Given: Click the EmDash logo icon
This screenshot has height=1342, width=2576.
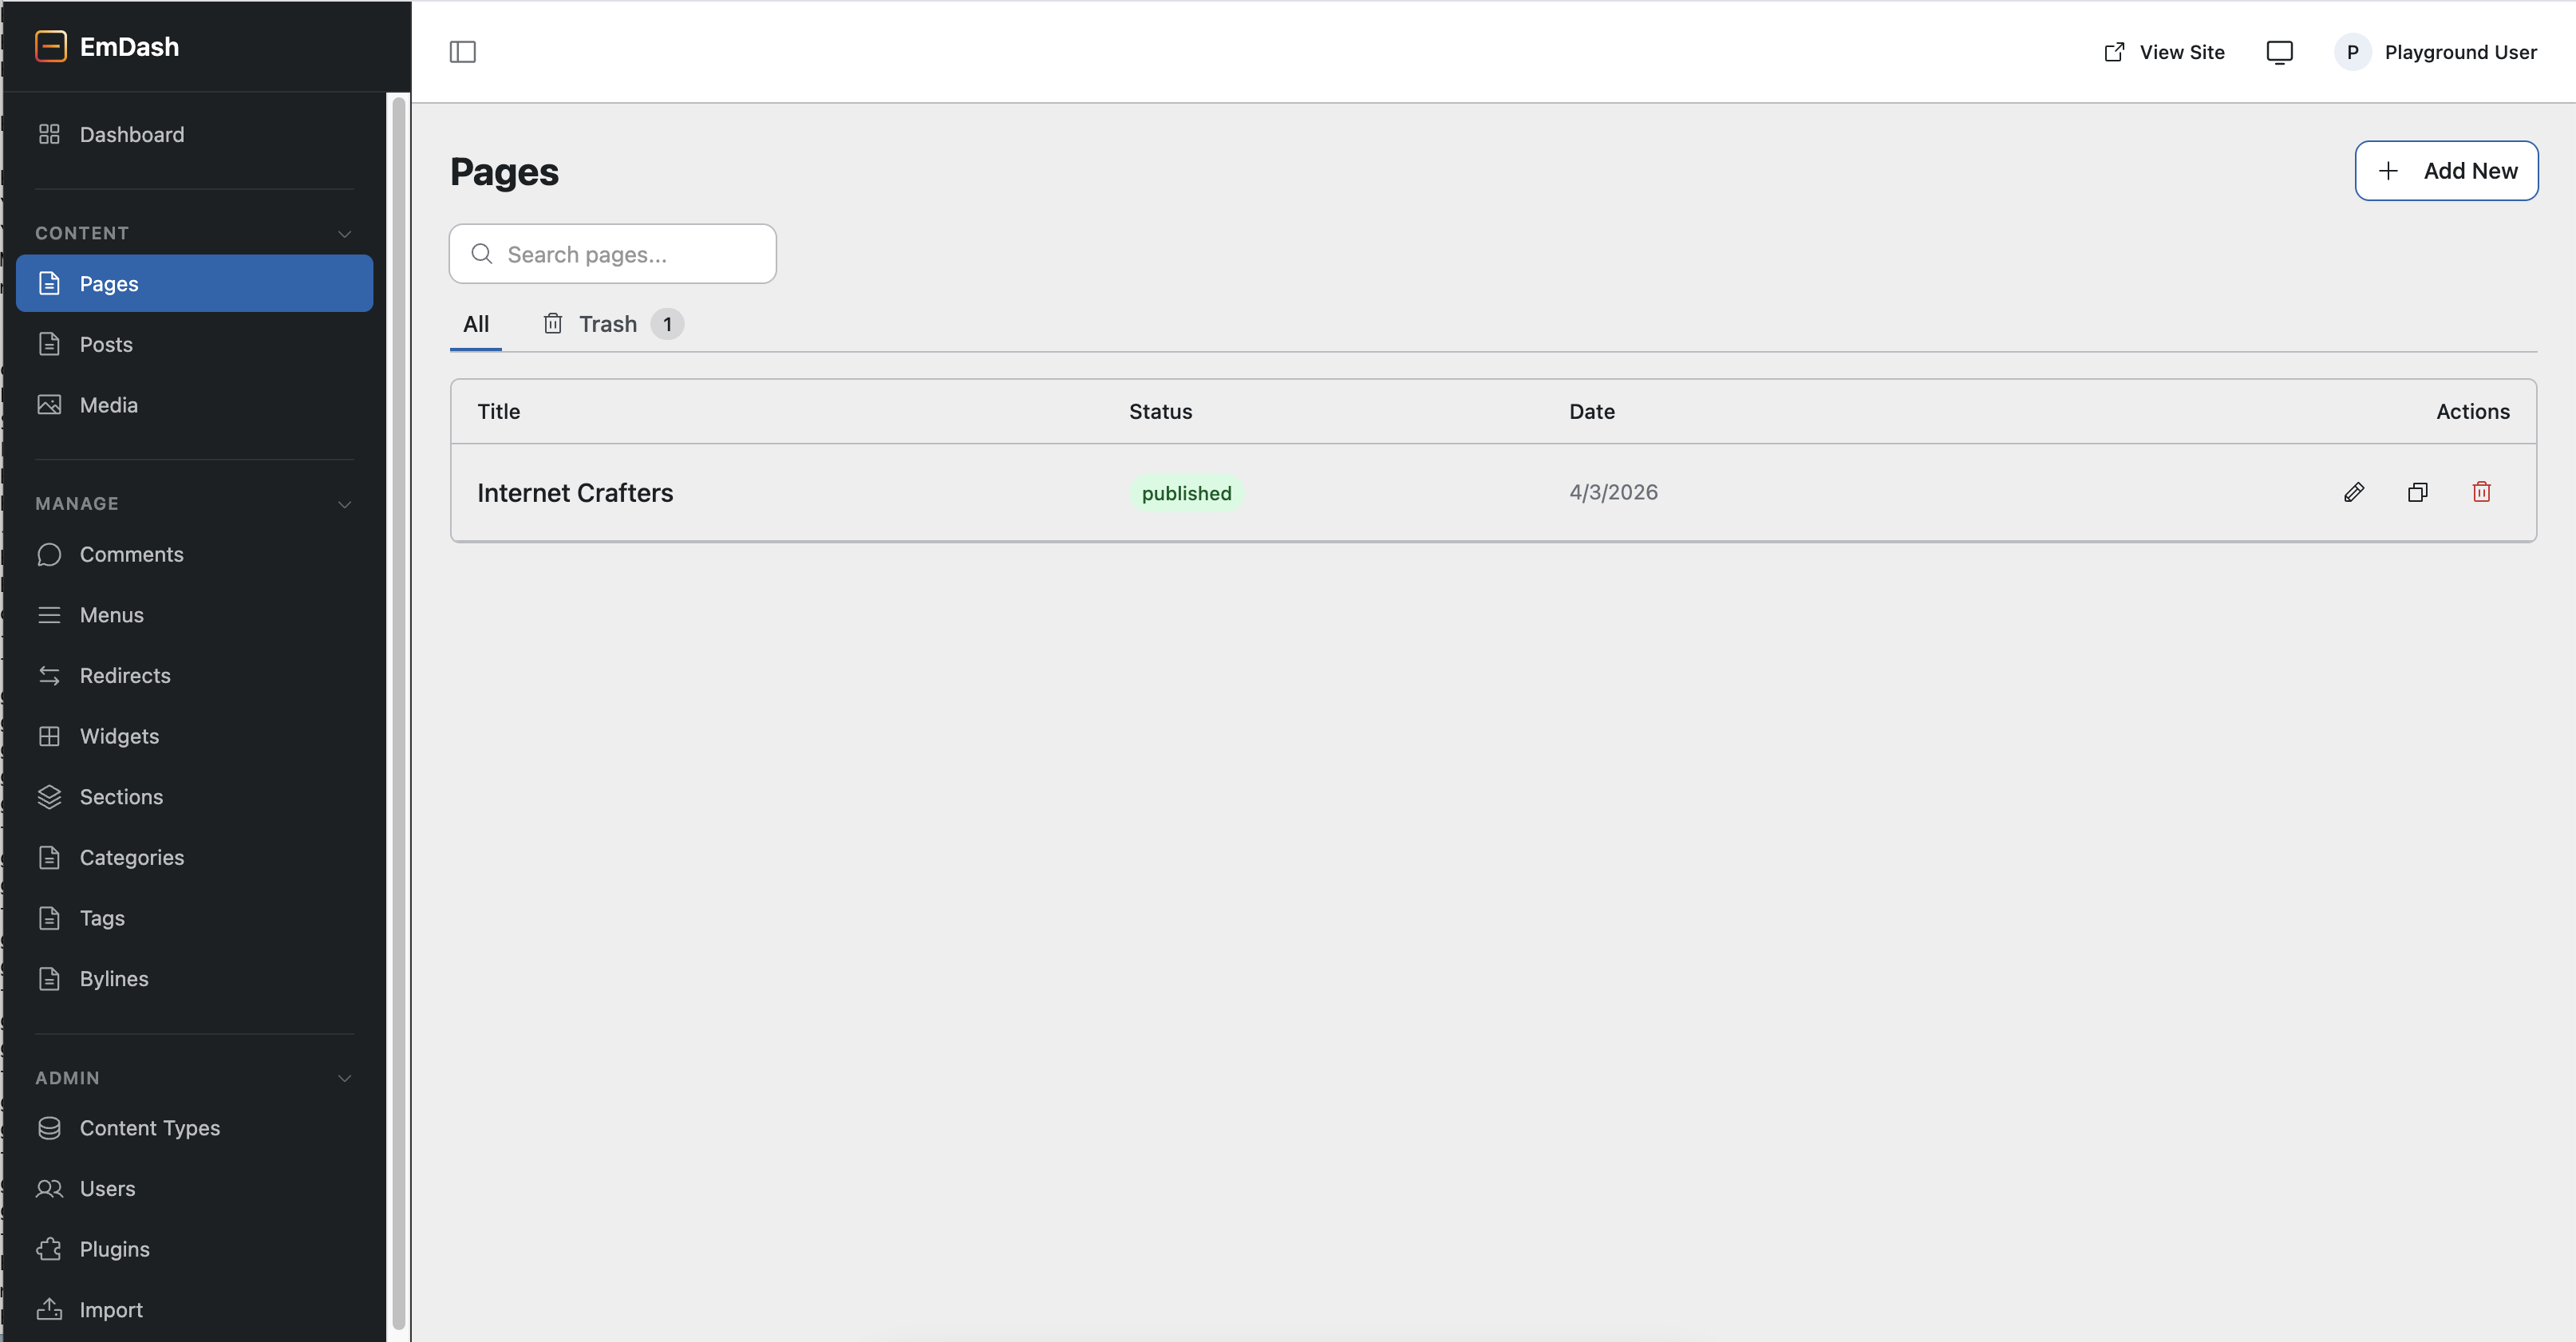Looking at the screenshot, I should tap(50, 46).
